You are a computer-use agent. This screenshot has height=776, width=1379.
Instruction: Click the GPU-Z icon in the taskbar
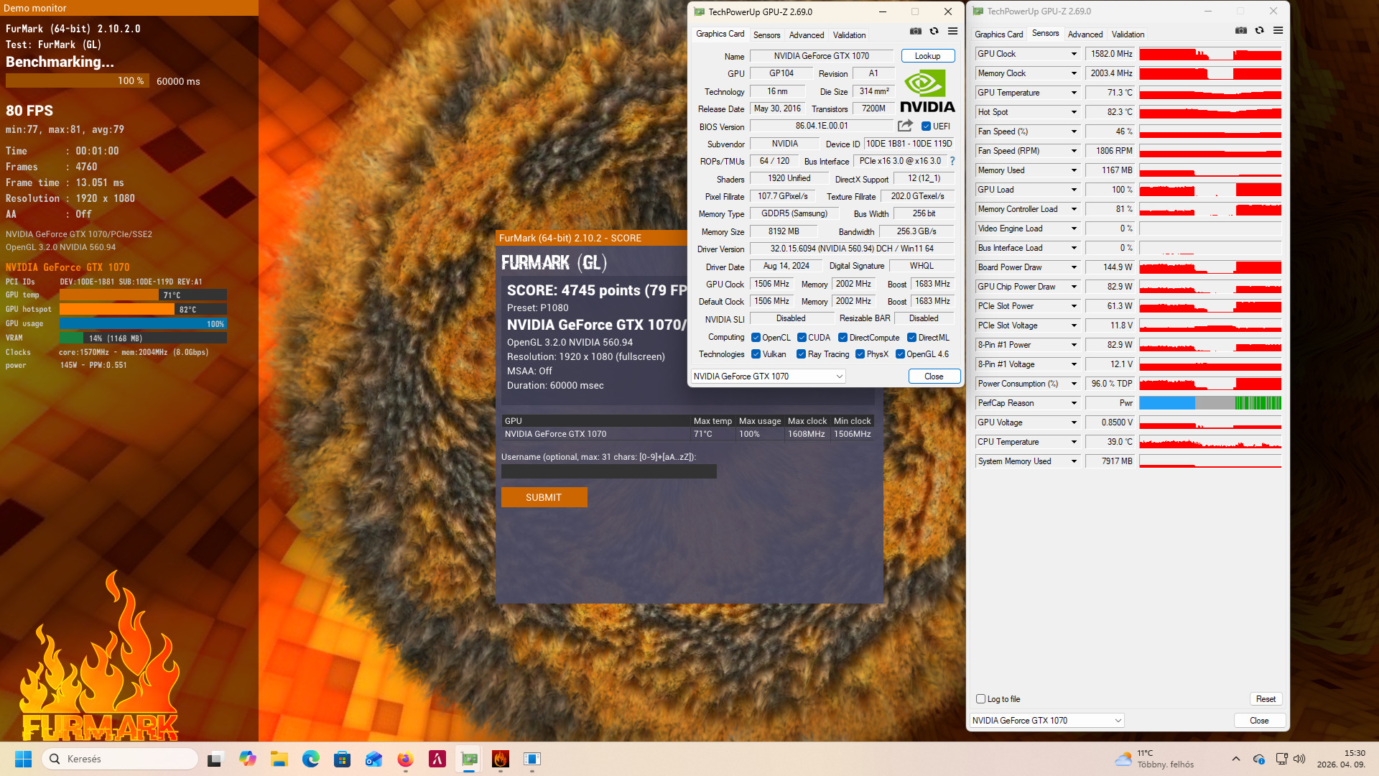click(x=469, y=759)
